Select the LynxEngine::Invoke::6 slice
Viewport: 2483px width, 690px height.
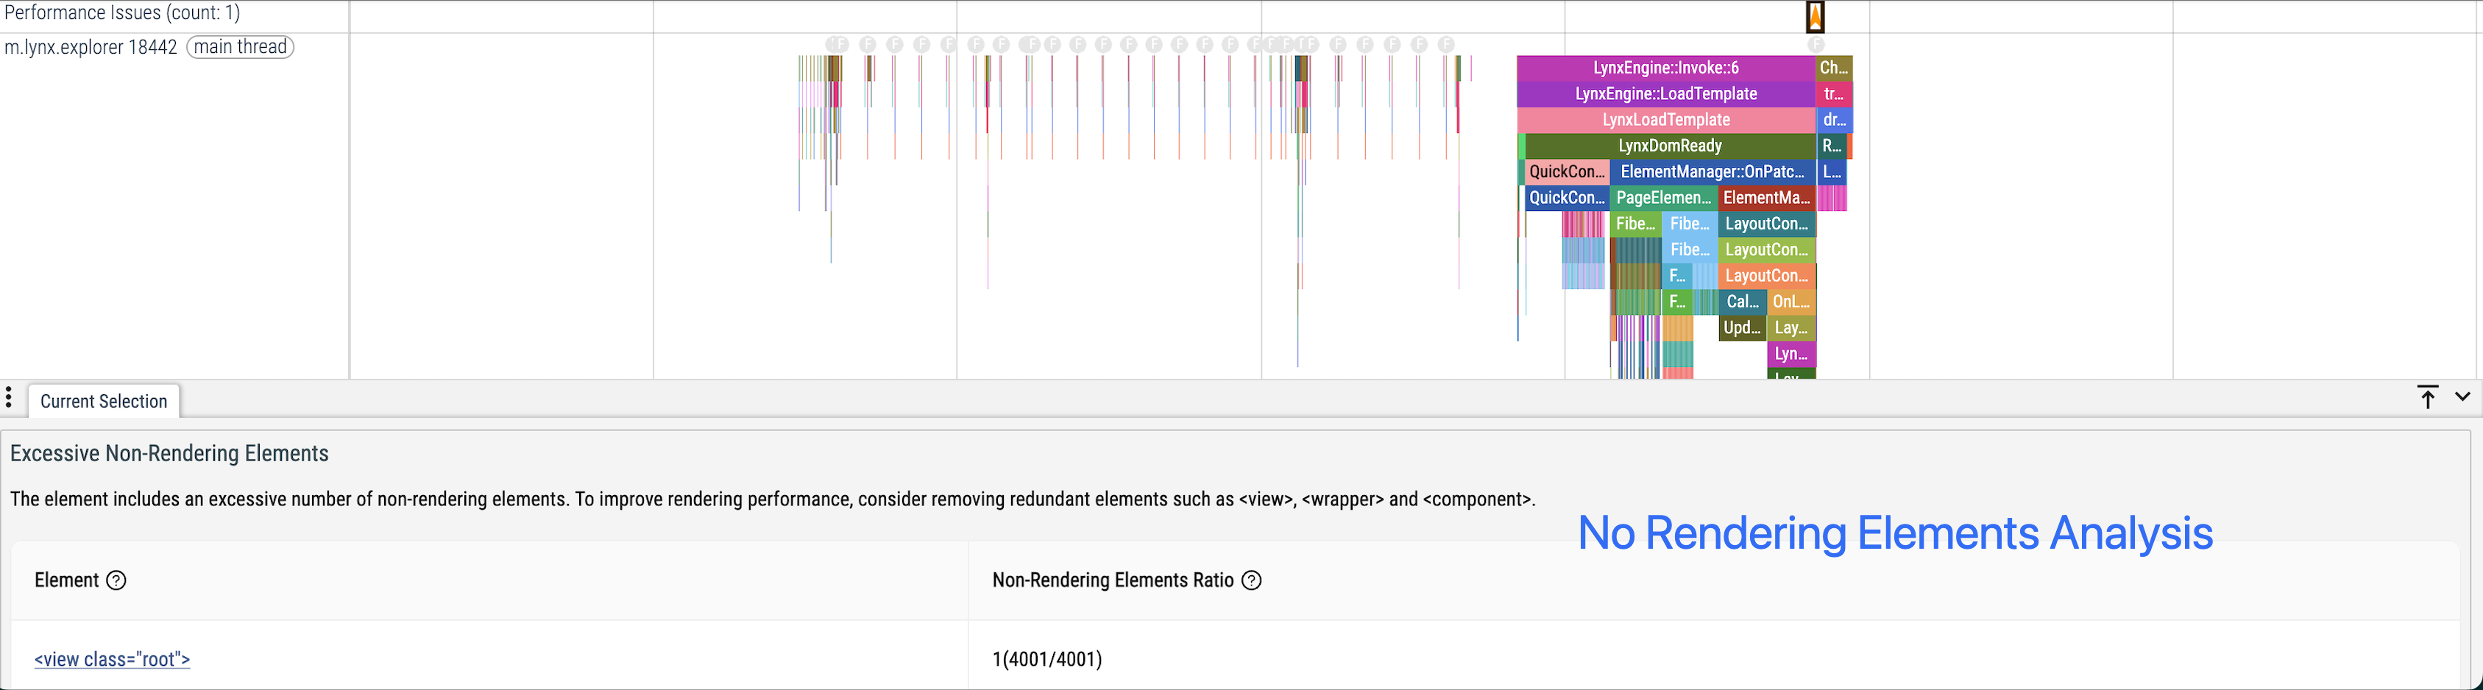[x=1665, y=68]
